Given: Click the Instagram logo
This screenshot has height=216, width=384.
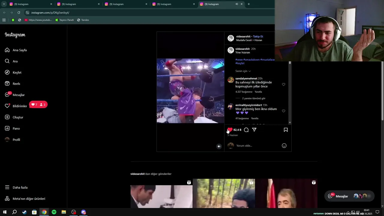Looking at the screenshot, I should coord(15,35).
